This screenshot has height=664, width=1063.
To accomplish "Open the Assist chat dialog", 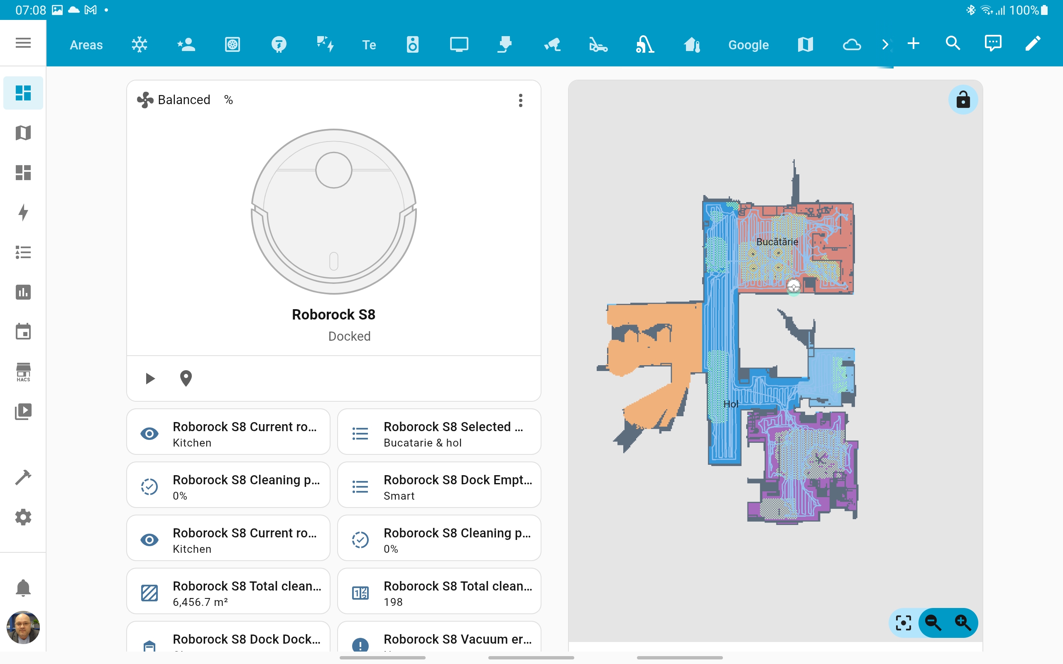I will click(993, 43).
